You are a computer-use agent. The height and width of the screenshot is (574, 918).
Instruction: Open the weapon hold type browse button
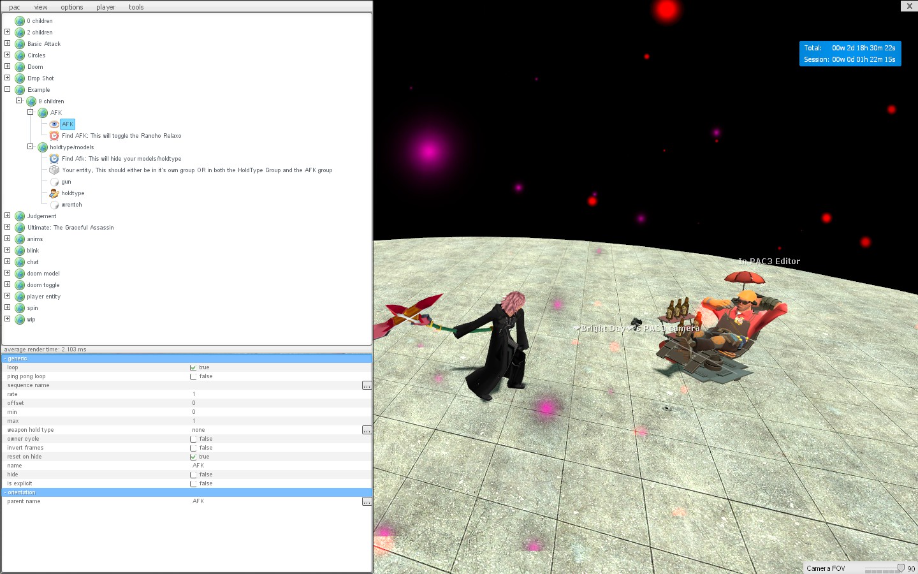tap(367, 430)
